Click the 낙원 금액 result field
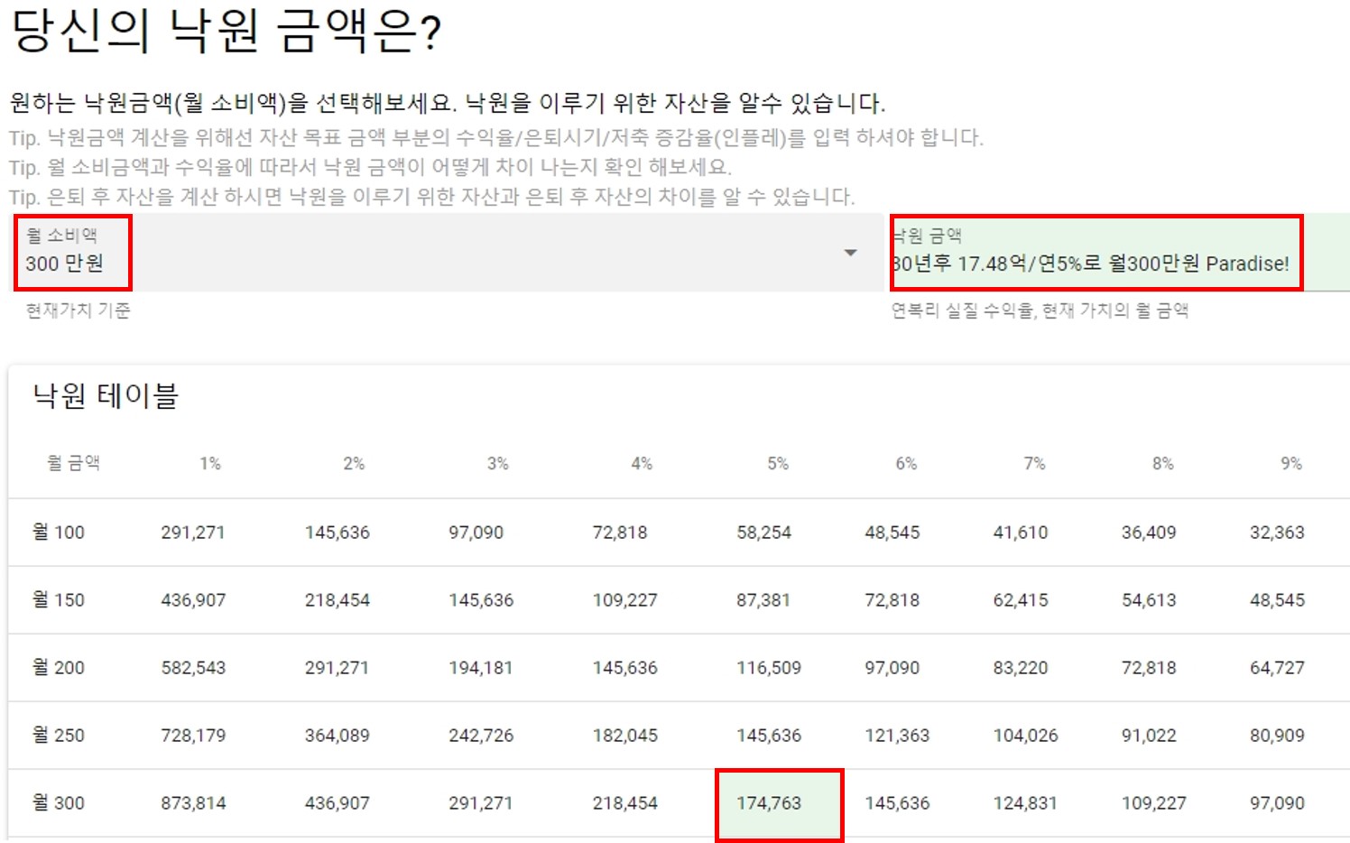 [x=1119, y=253]
